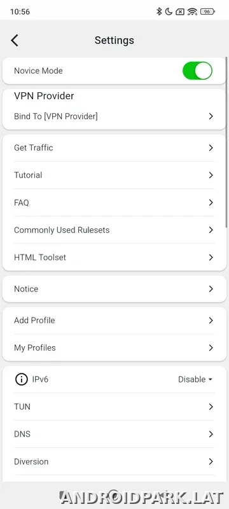
Task: Open the Notice item
Action: pyautogui.click(x=114, y=289)
